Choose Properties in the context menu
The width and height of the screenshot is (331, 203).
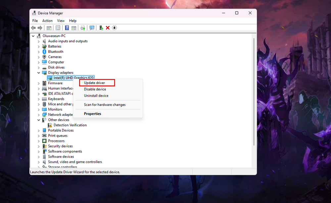pos(92,114)
